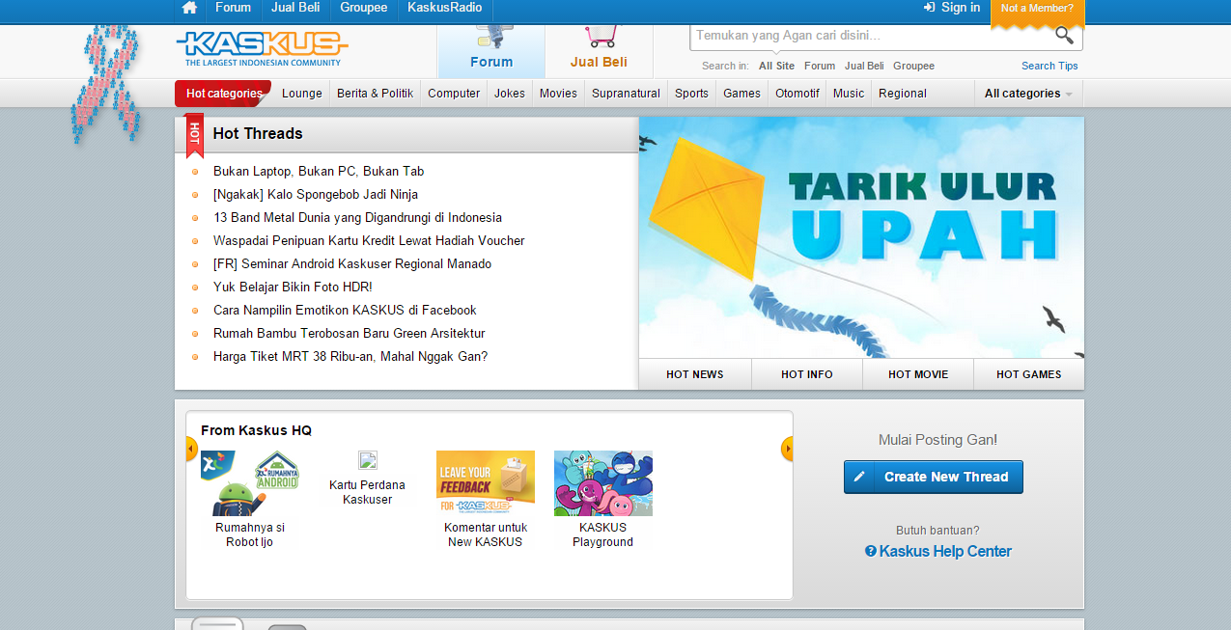1231x630 pixels.
Task: Click the home icon in top bar
Action: pyautogui.click(x=189, y=8)
